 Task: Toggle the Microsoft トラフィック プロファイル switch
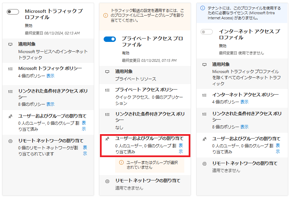tap(13, 12)
